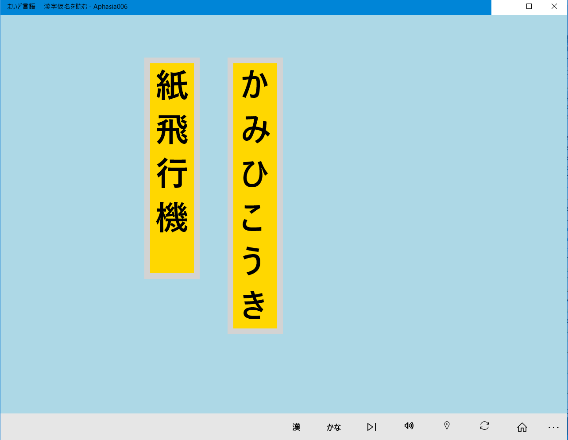
Task: Click the location pin icon
Action: [447, 426]
